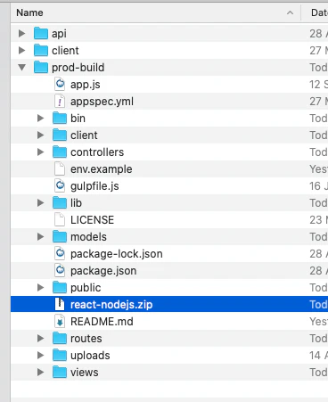Click the package.json file icon
The image size is (328, 402).
coord(60,271)
